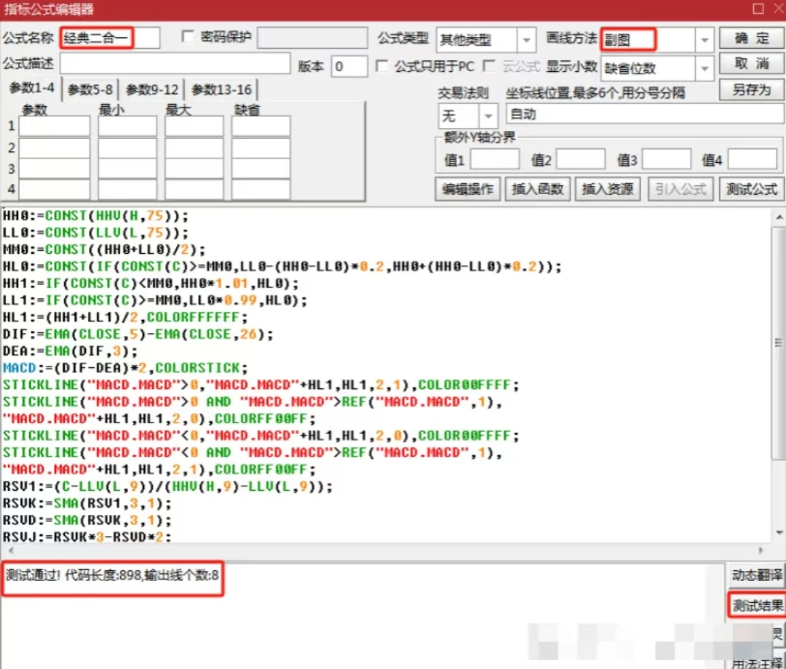Click the RSVD:=SMA(RSVK,3,1) code line
Screen dimensions: 786x669
tap(87, 520)
